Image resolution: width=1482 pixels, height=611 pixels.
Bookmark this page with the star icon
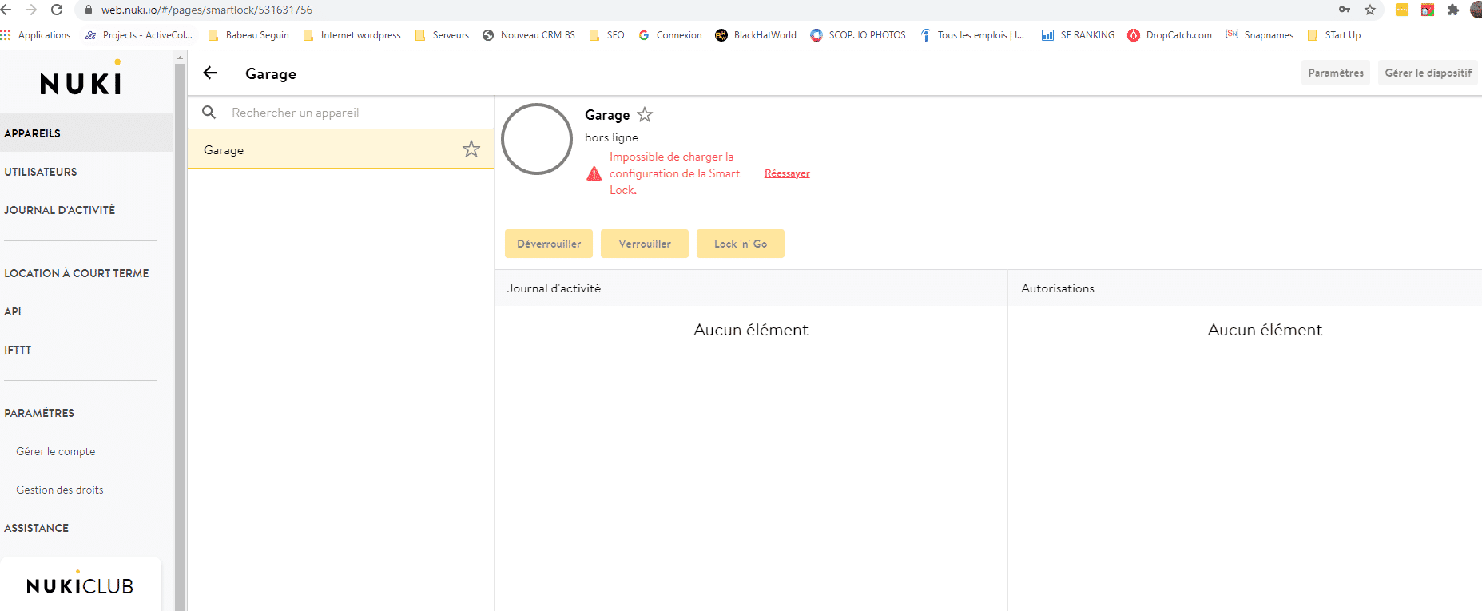tap(1370, 10)
